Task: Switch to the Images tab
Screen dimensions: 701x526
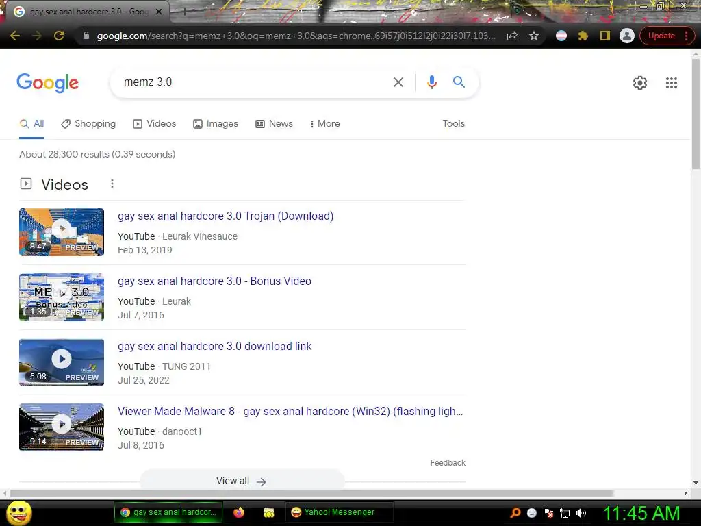Action: point(216,124)
